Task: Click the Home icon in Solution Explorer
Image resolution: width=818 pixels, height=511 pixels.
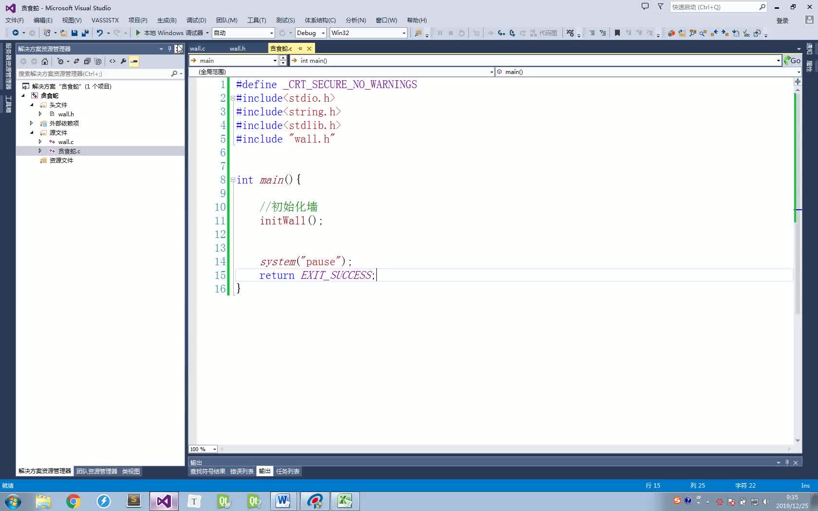Action: click(x=45, y=61)
